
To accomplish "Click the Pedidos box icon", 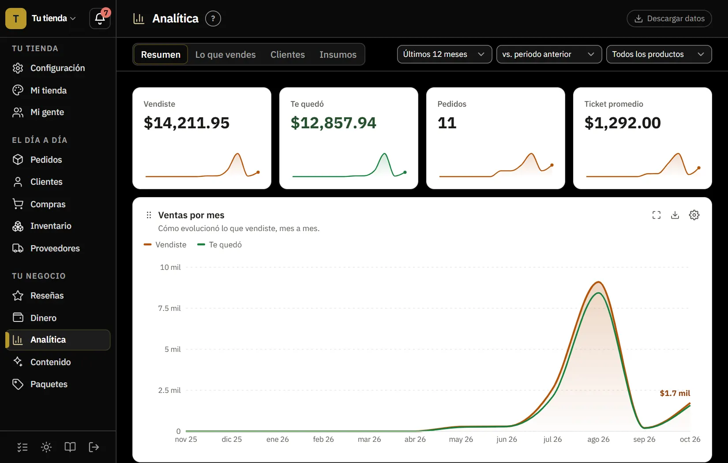I will tap(18, 160).
